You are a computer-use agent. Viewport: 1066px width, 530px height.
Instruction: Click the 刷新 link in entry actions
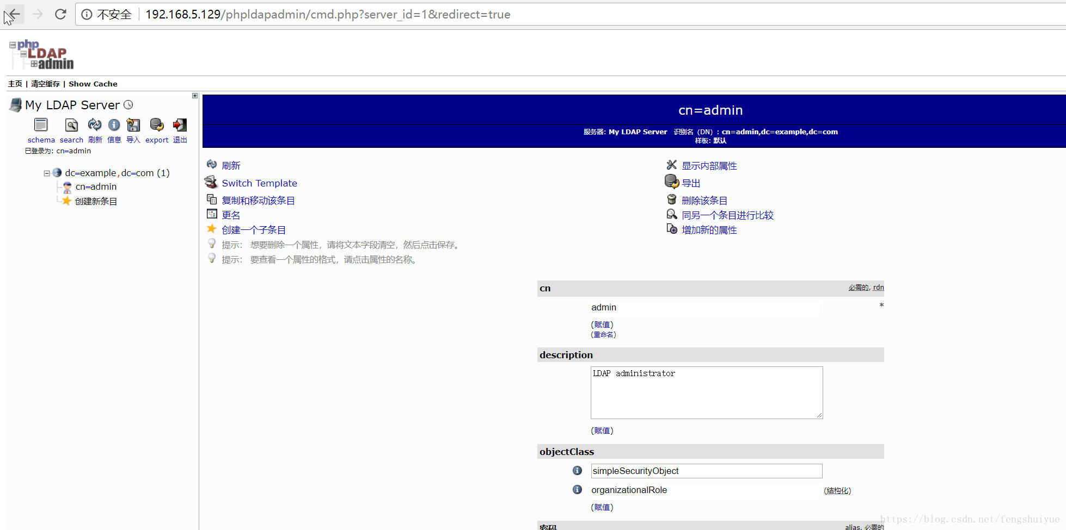[231, 166]
